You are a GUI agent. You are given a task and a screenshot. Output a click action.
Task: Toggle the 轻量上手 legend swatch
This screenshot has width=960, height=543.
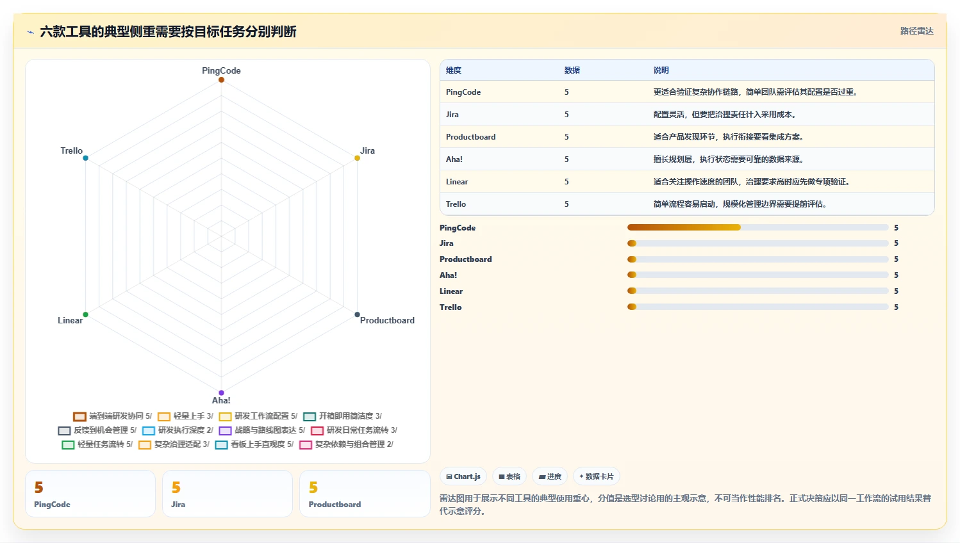pyautogui.click(x=164, y=416)
